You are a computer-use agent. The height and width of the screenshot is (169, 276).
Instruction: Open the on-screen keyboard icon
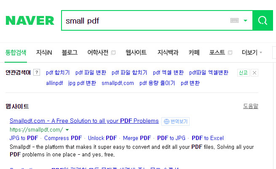[x=234, y=20]
